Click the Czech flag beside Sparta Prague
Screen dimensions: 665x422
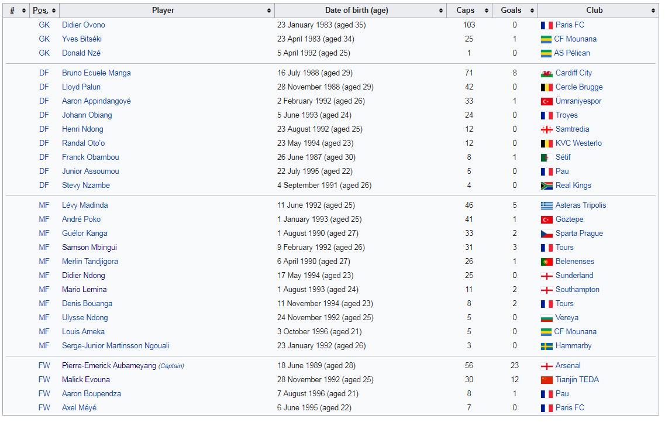(547, 234)
